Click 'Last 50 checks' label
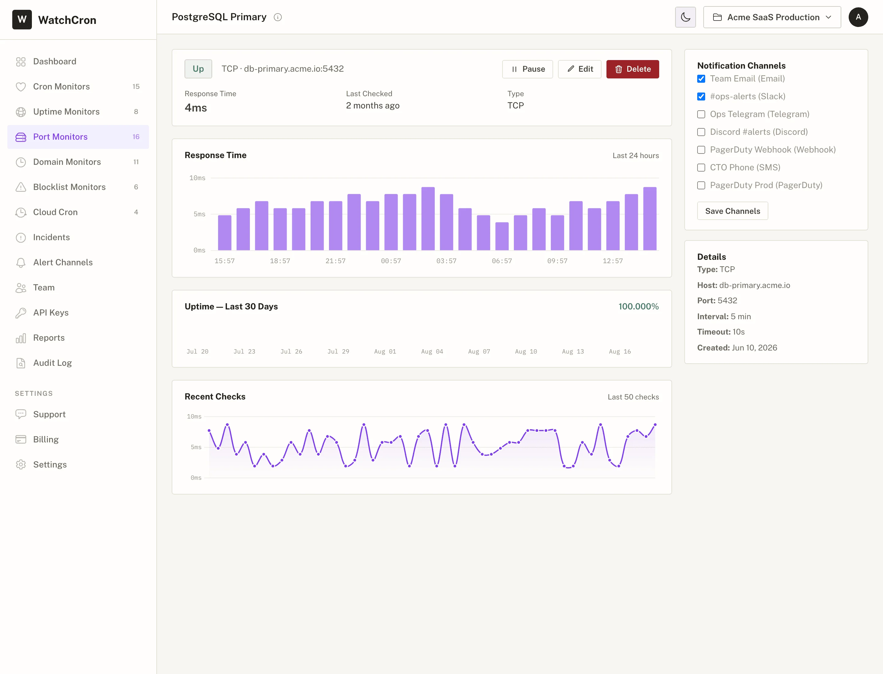 633,397
